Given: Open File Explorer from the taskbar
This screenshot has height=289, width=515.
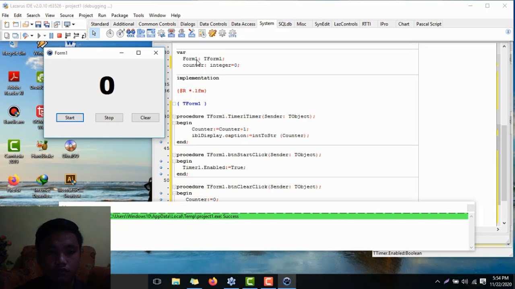Looking at the screenshot, I should (176, 281).
